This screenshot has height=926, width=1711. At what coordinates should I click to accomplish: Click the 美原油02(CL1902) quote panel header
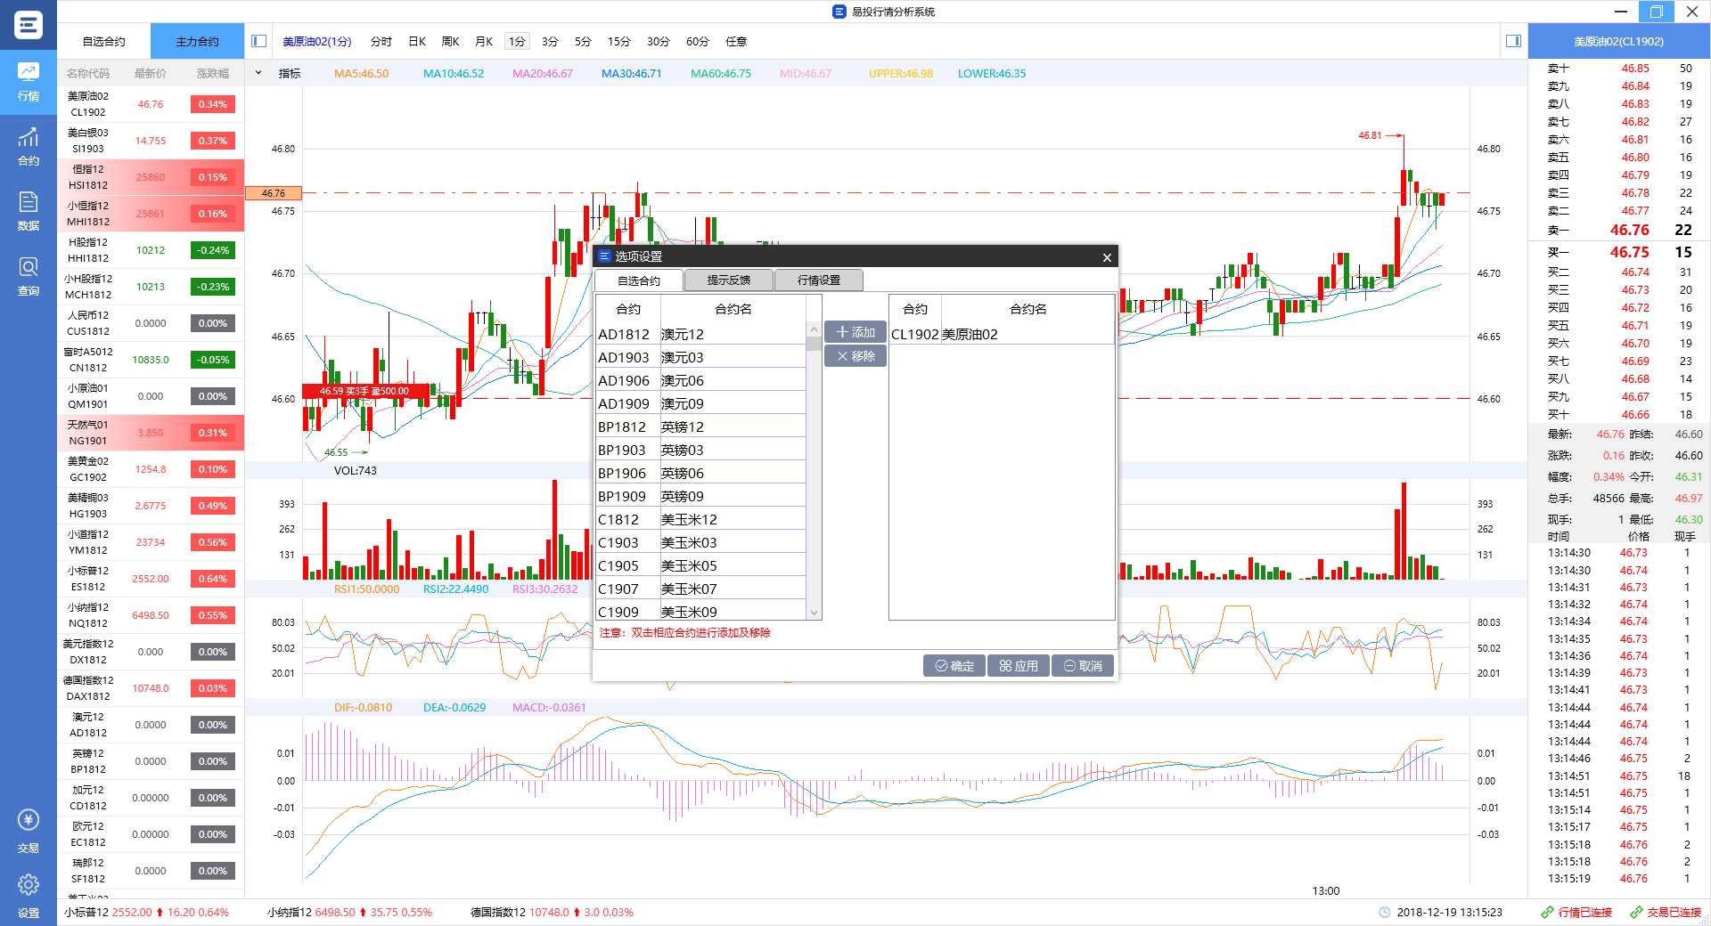coord(1618,42)
